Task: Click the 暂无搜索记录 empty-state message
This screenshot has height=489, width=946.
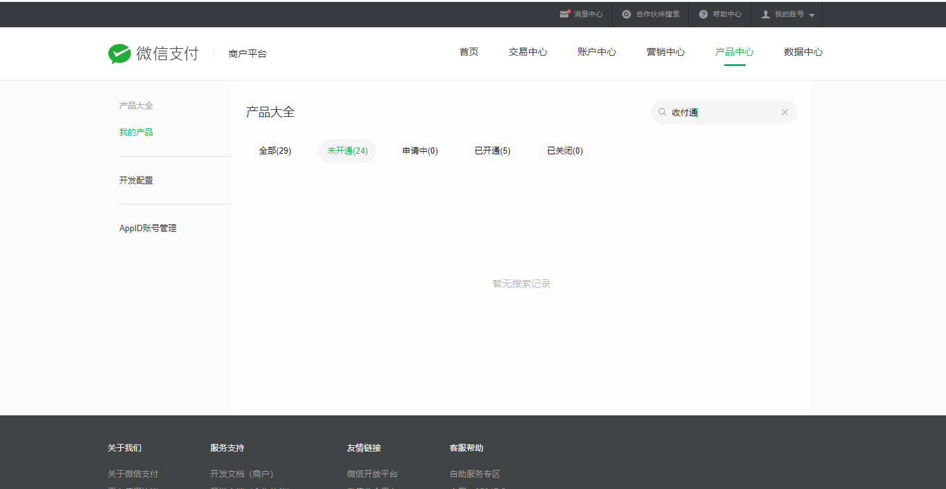Action: point(521,284)
